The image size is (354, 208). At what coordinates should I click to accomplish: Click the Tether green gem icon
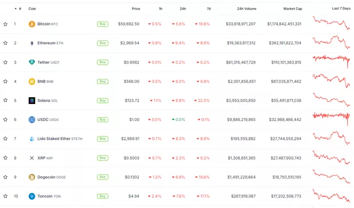click(x=32, y=62)
